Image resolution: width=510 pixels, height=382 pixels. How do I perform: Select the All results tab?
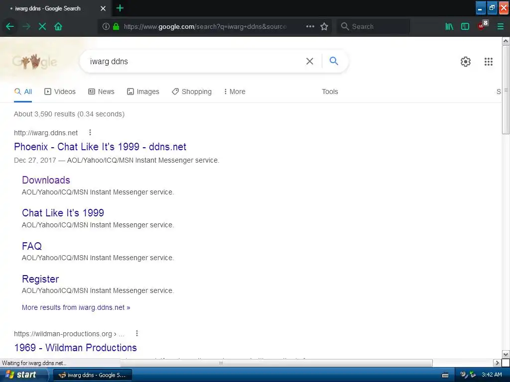(x=23, y=92)
